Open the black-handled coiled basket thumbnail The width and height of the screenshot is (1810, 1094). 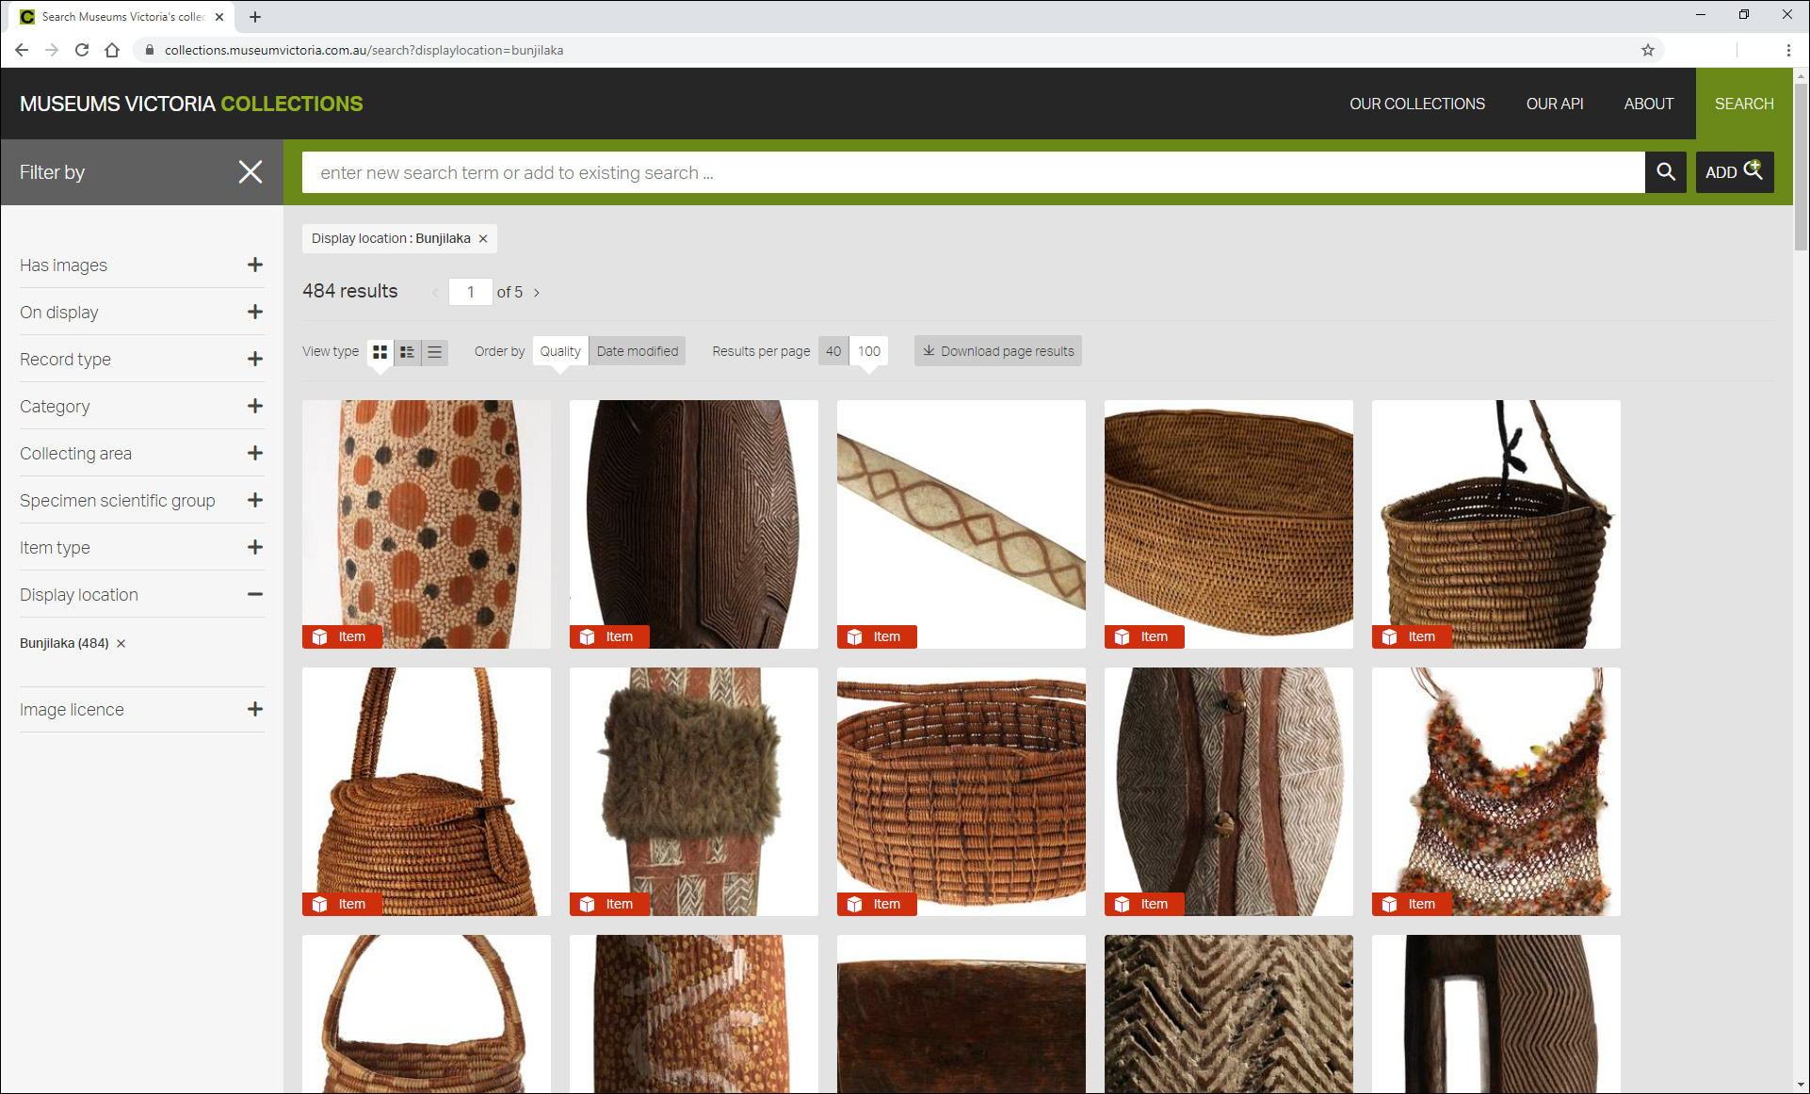click(x=1496, y=523)
